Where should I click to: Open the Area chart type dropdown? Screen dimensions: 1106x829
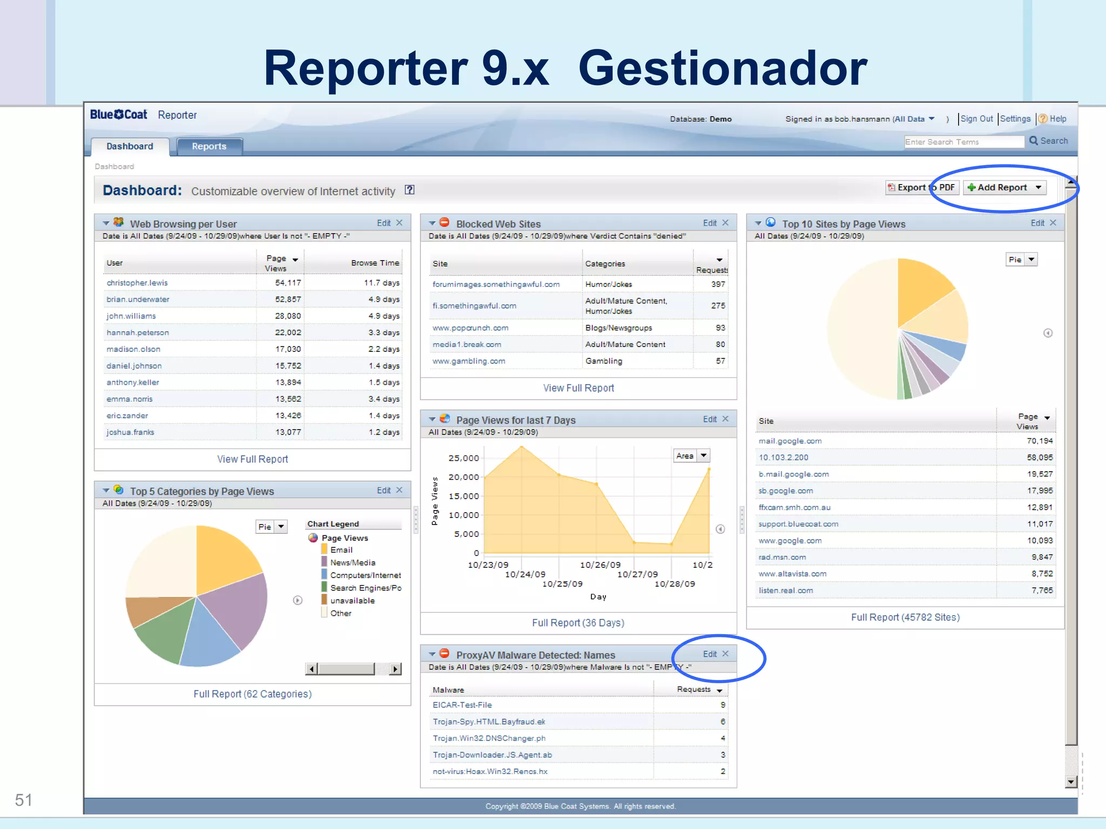coord(704,456)
